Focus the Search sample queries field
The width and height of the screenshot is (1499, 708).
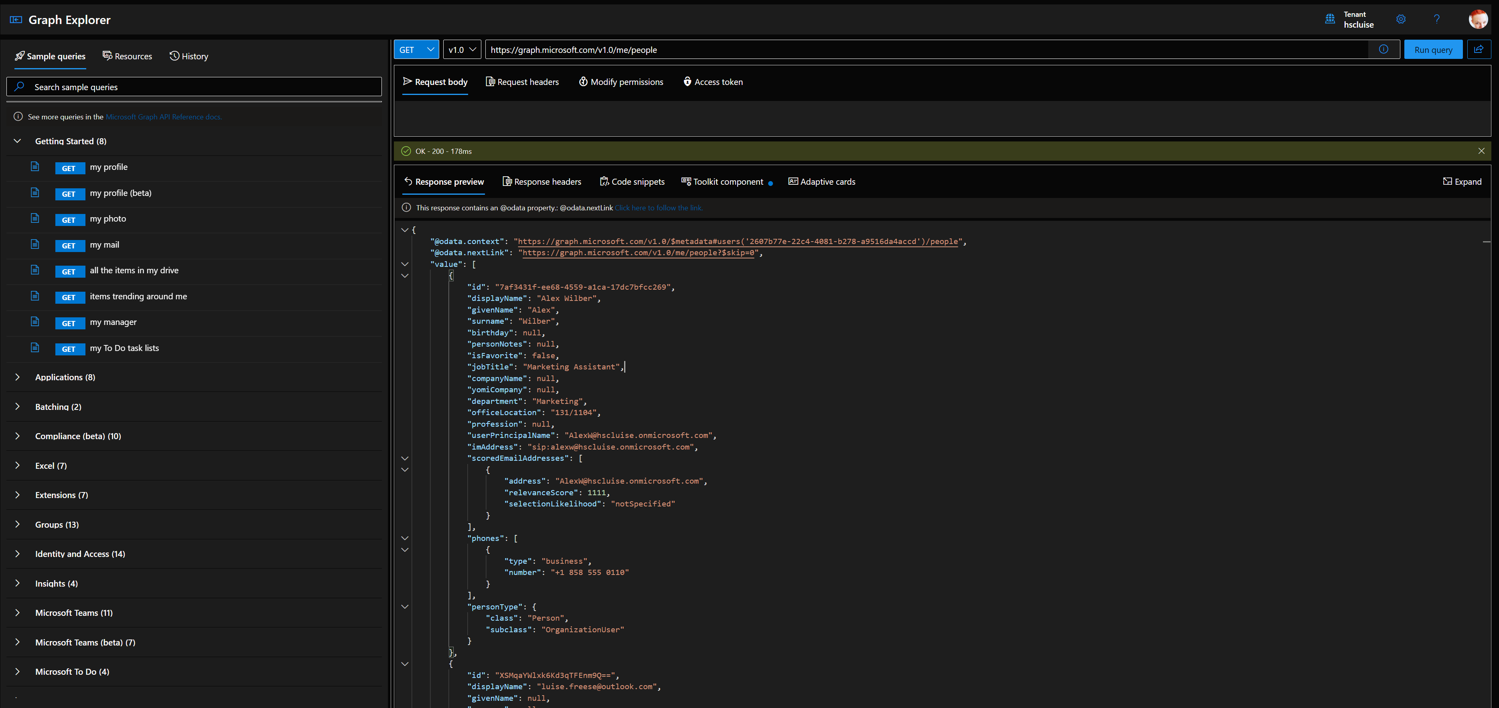pyautogui.click(x=195, y=87)
